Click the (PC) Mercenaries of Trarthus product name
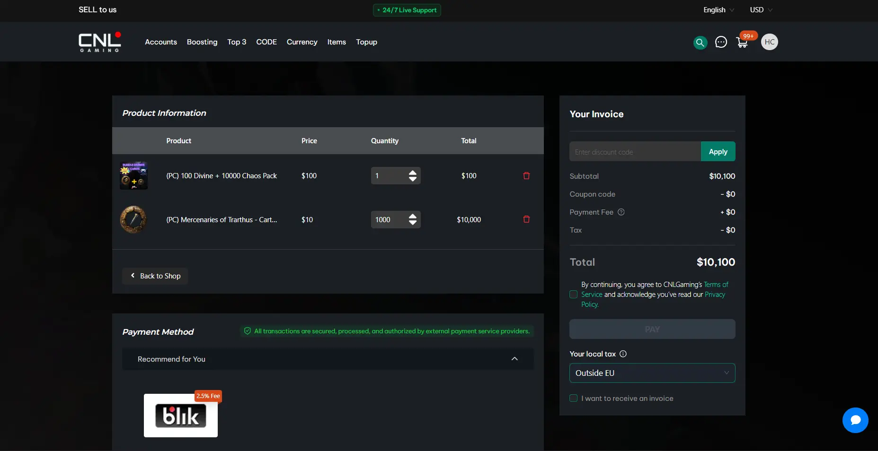This screenshot has width=878, height=451. (x=222, y=220)
